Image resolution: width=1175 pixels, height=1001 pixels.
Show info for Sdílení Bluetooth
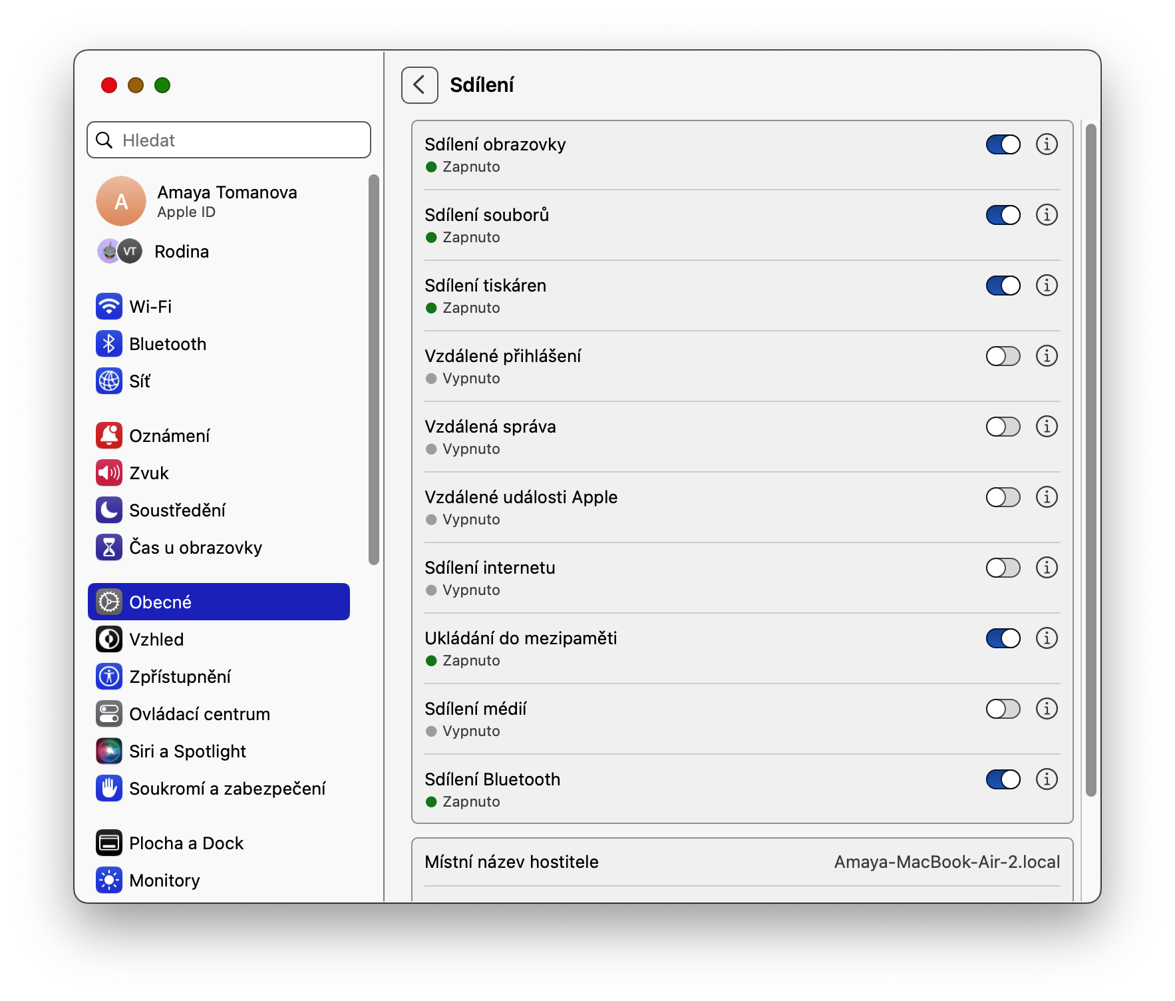[x=1047, y=779]
